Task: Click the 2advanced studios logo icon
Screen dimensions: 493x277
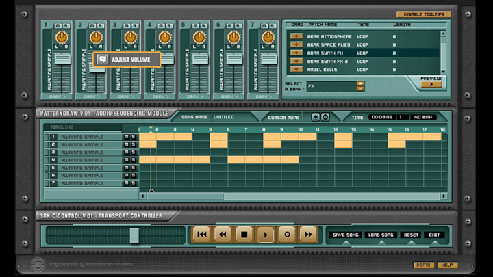Action: click(38, 264)
